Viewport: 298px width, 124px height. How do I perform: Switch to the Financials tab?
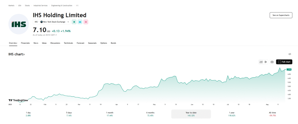25,43
